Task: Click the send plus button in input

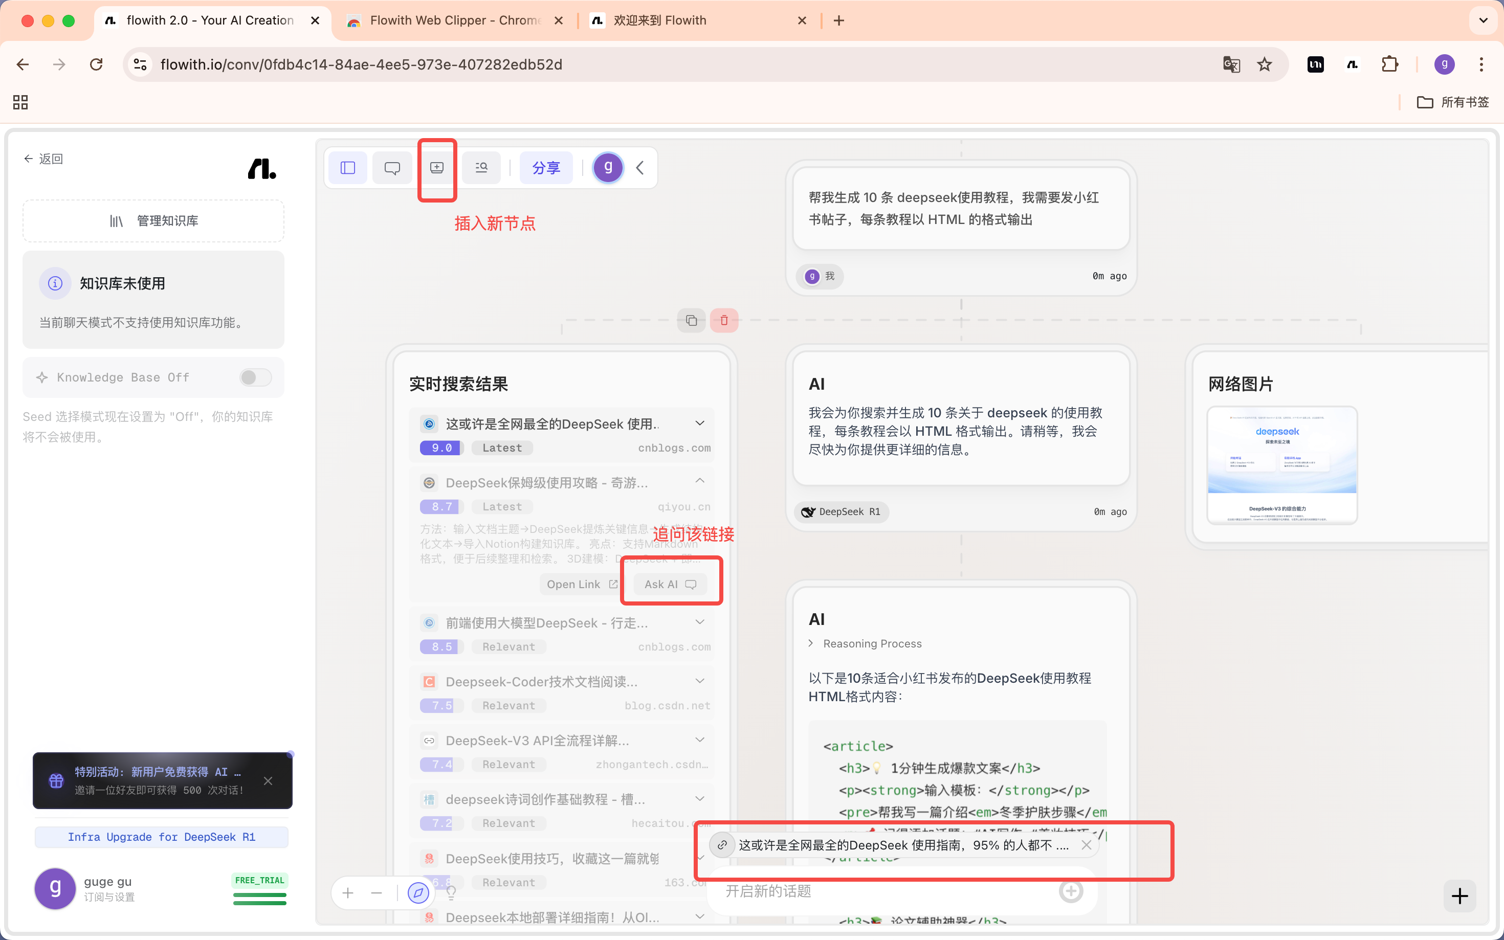Action: (1071, 891)
